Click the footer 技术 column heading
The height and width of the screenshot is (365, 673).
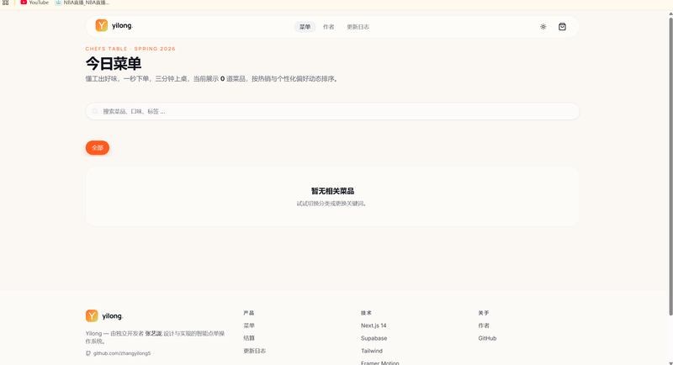(x=366, y=313)
